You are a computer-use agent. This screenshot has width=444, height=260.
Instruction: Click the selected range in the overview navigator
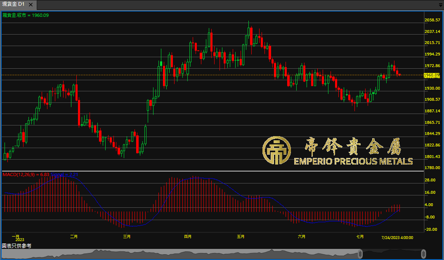392,254
